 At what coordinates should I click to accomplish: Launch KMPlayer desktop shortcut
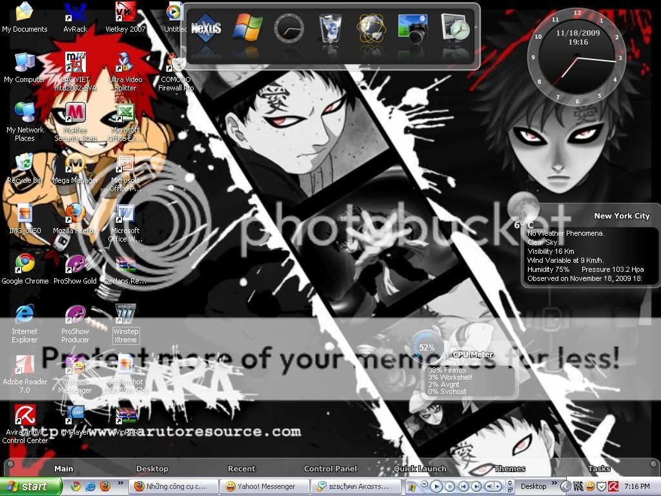(x=75, y=421)
